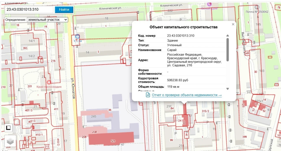Click the report document icon
Screen dimensions: 281x151
pos(148,95)
